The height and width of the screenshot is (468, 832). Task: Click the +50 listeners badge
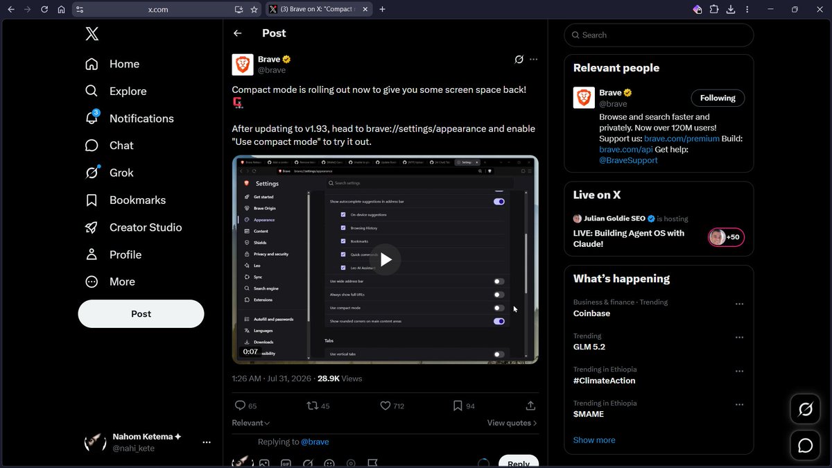point(726,237)
